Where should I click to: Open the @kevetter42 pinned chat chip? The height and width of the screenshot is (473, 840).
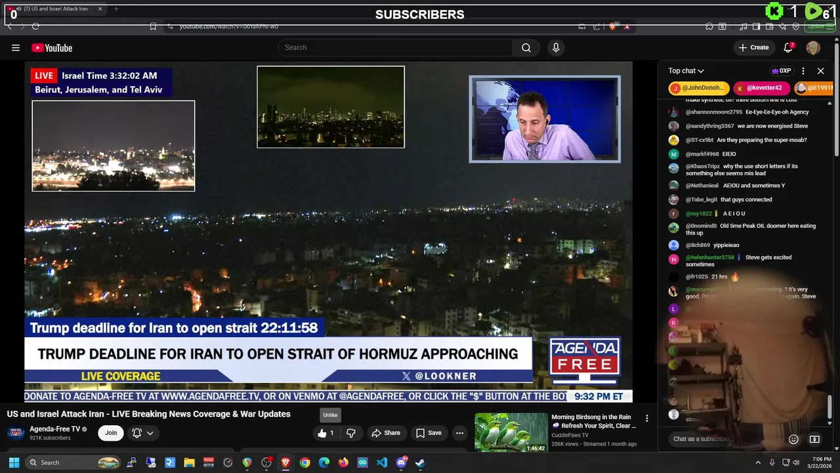(761, 88)
